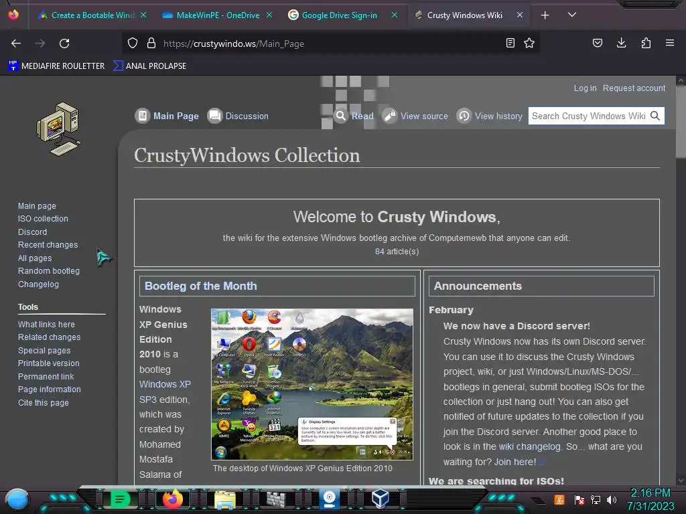Open the Discussion wiki tab
The width and height of the screenshot is (686, 514).
tap(238, 116)
